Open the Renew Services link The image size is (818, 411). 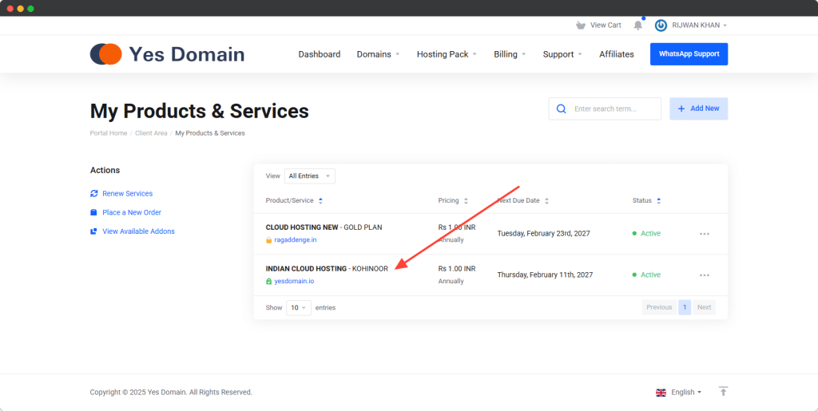(x=127, y=193)
